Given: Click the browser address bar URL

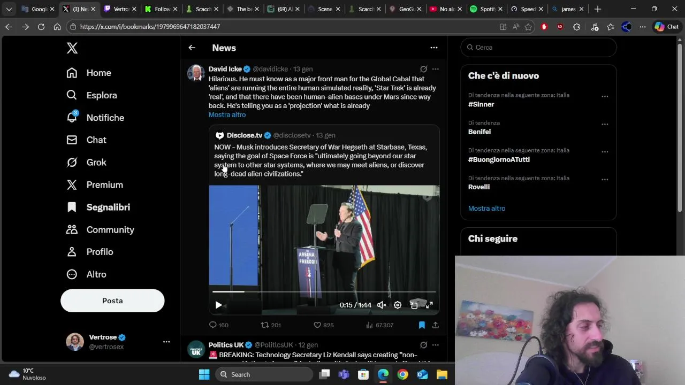Looking at the screenshot, I should point(150,27).
